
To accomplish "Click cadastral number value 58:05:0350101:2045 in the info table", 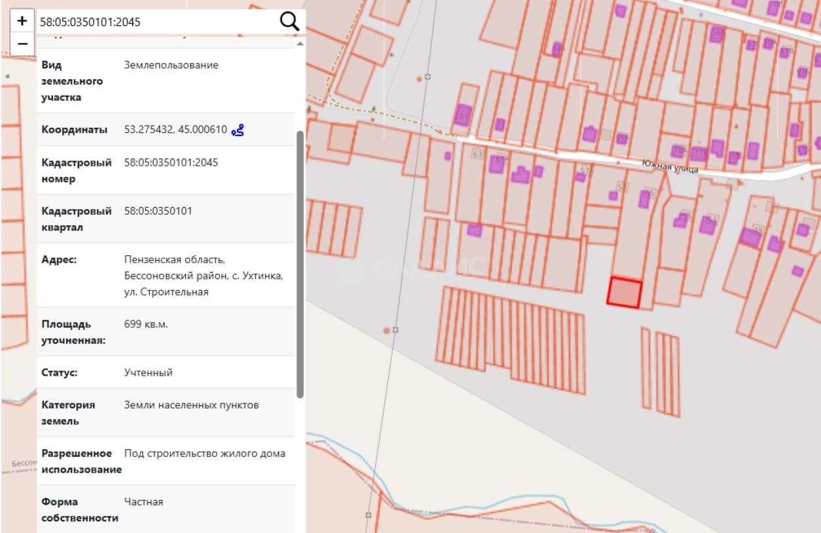I will pyautogui.click(x=171, y=162).
